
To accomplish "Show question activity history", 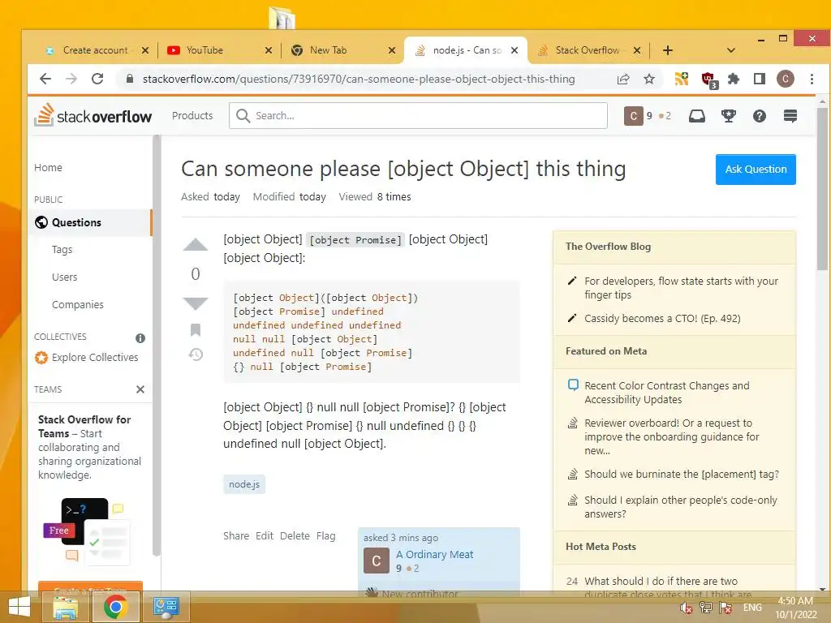I will [196, 354].
